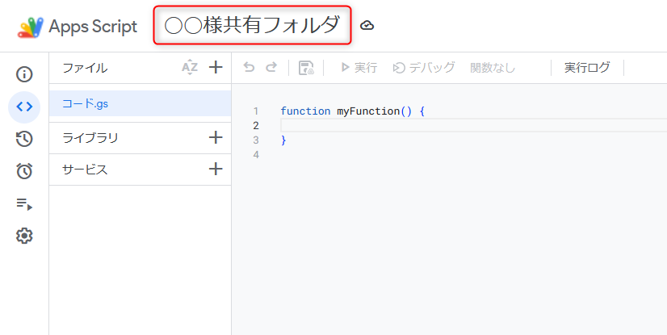Select the Editor code brackets icon
Viewport: 667px width, 335px height.
[24, 107]
